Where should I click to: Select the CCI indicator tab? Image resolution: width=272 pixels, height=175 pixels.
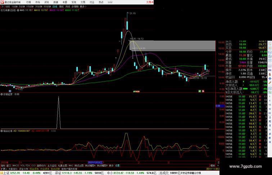coord(33,166)
